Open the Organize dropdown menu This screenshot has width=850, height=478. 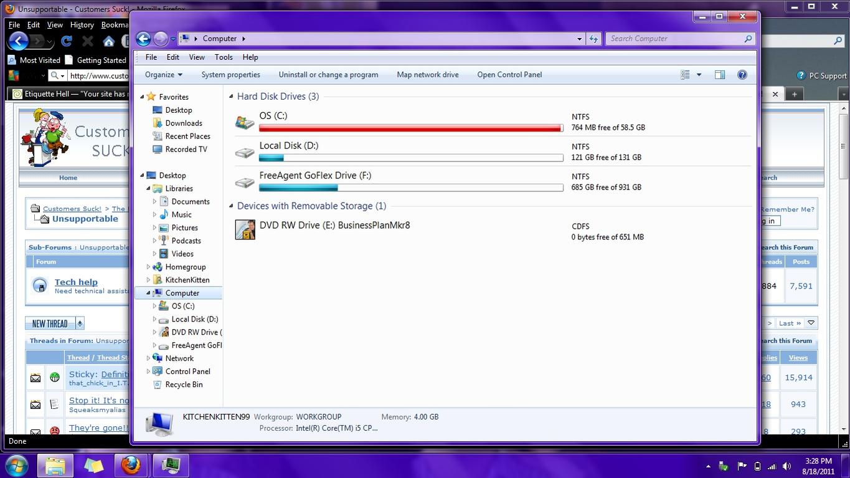(163, 75)
